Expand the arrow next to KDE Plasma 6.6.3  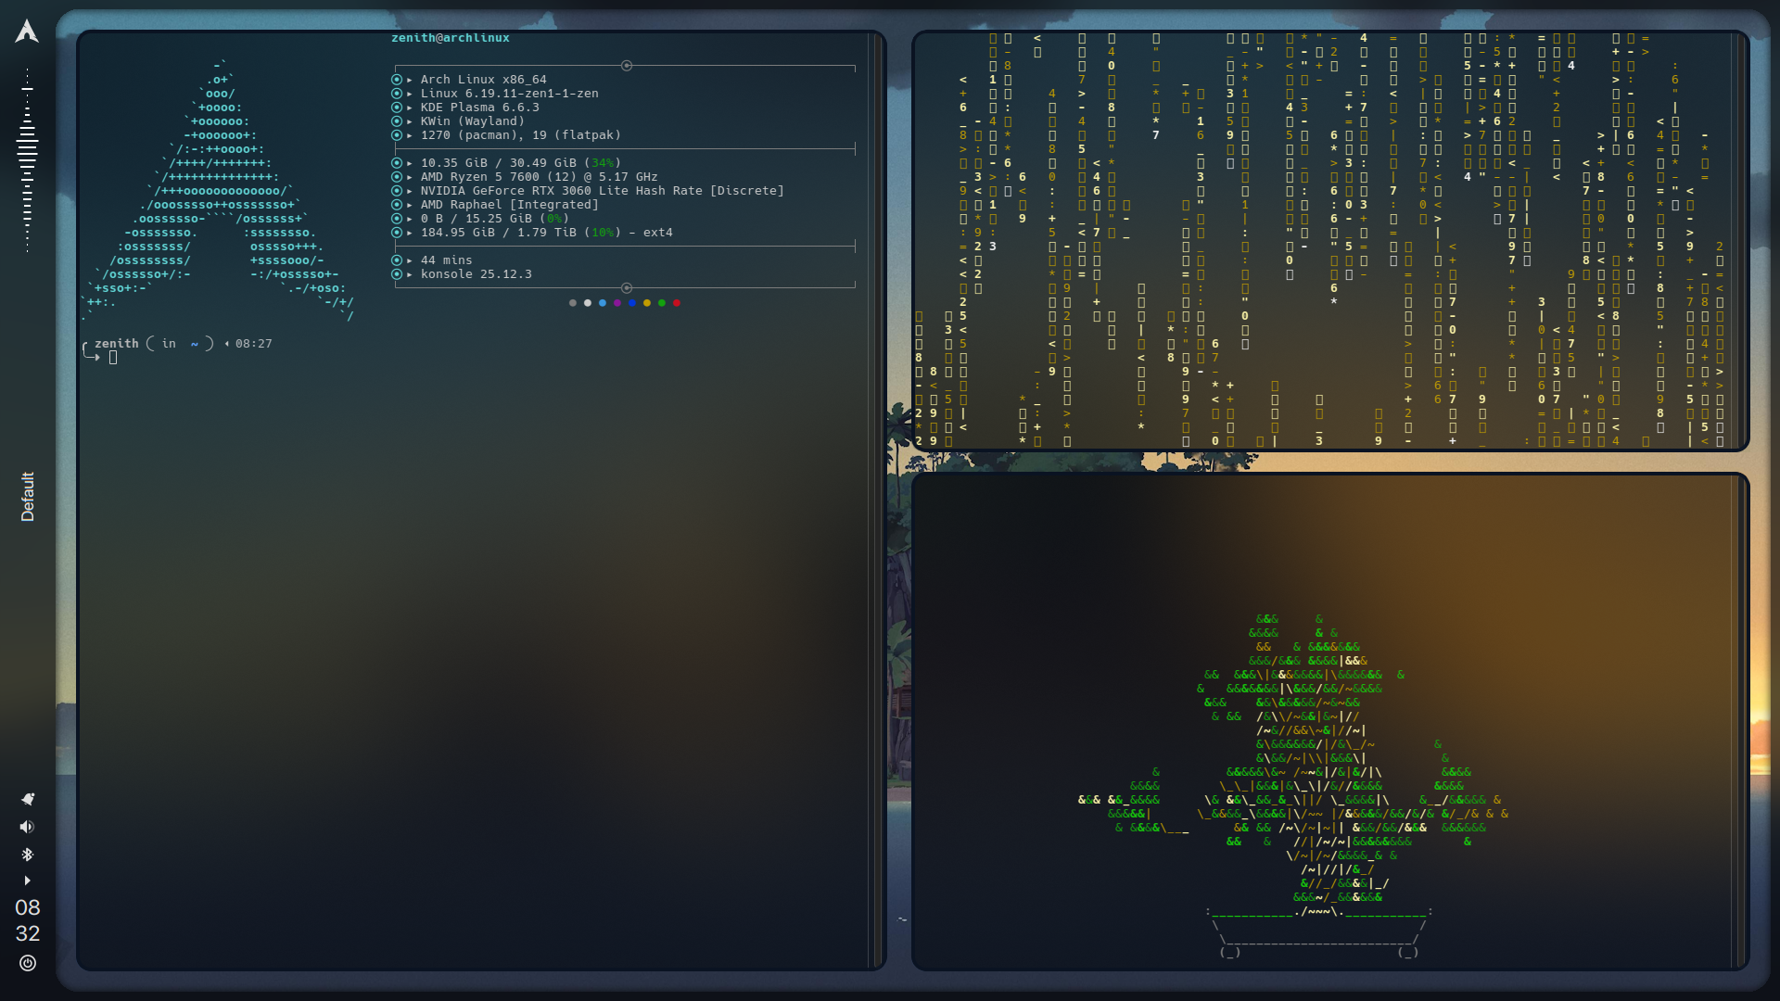click(x=412, y=107)
